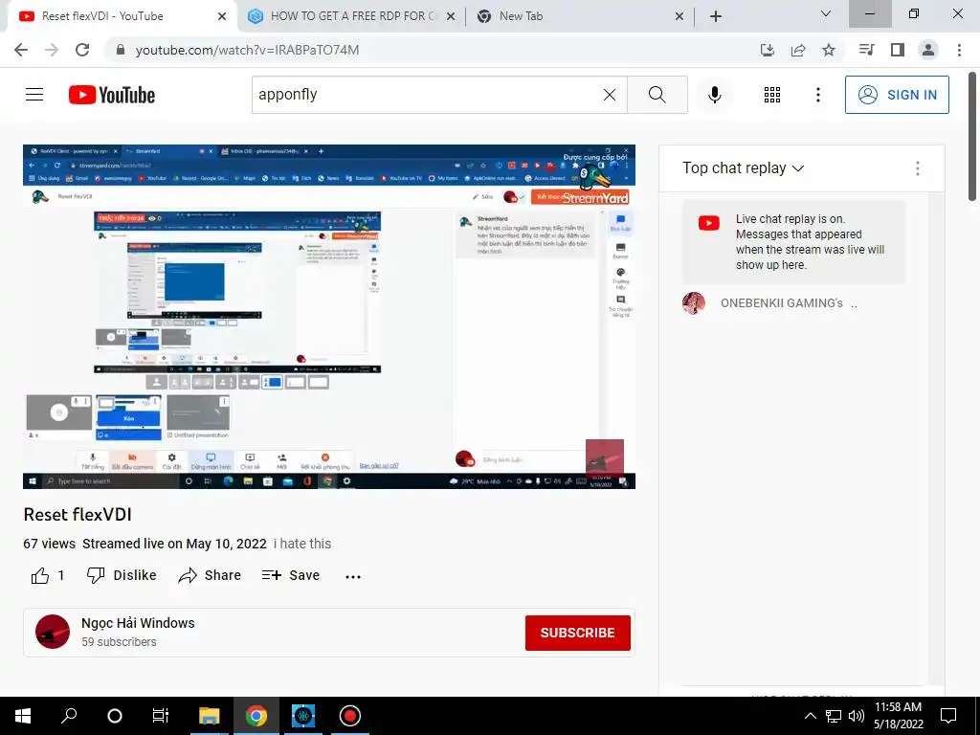Open the volume speaker tray icon
This screenshot has height=735, width=980.
[x=857, y=716]
